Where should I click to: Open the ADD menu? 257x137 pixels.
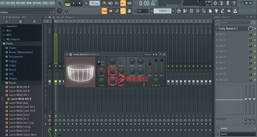coord(13,3)
